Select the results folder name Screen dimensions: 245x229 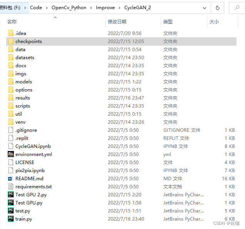tap(23, 98)
